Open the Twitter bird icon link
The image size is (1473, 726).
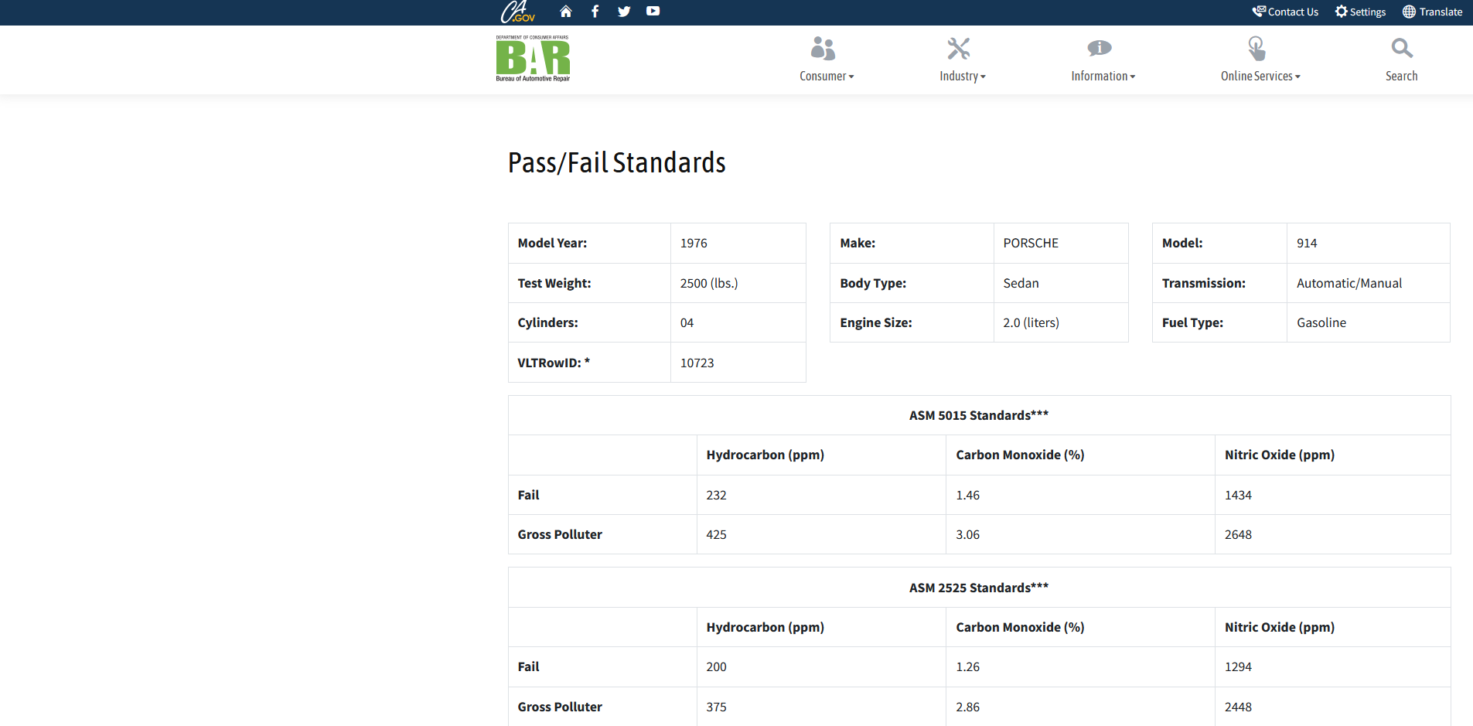coord(624,12)
